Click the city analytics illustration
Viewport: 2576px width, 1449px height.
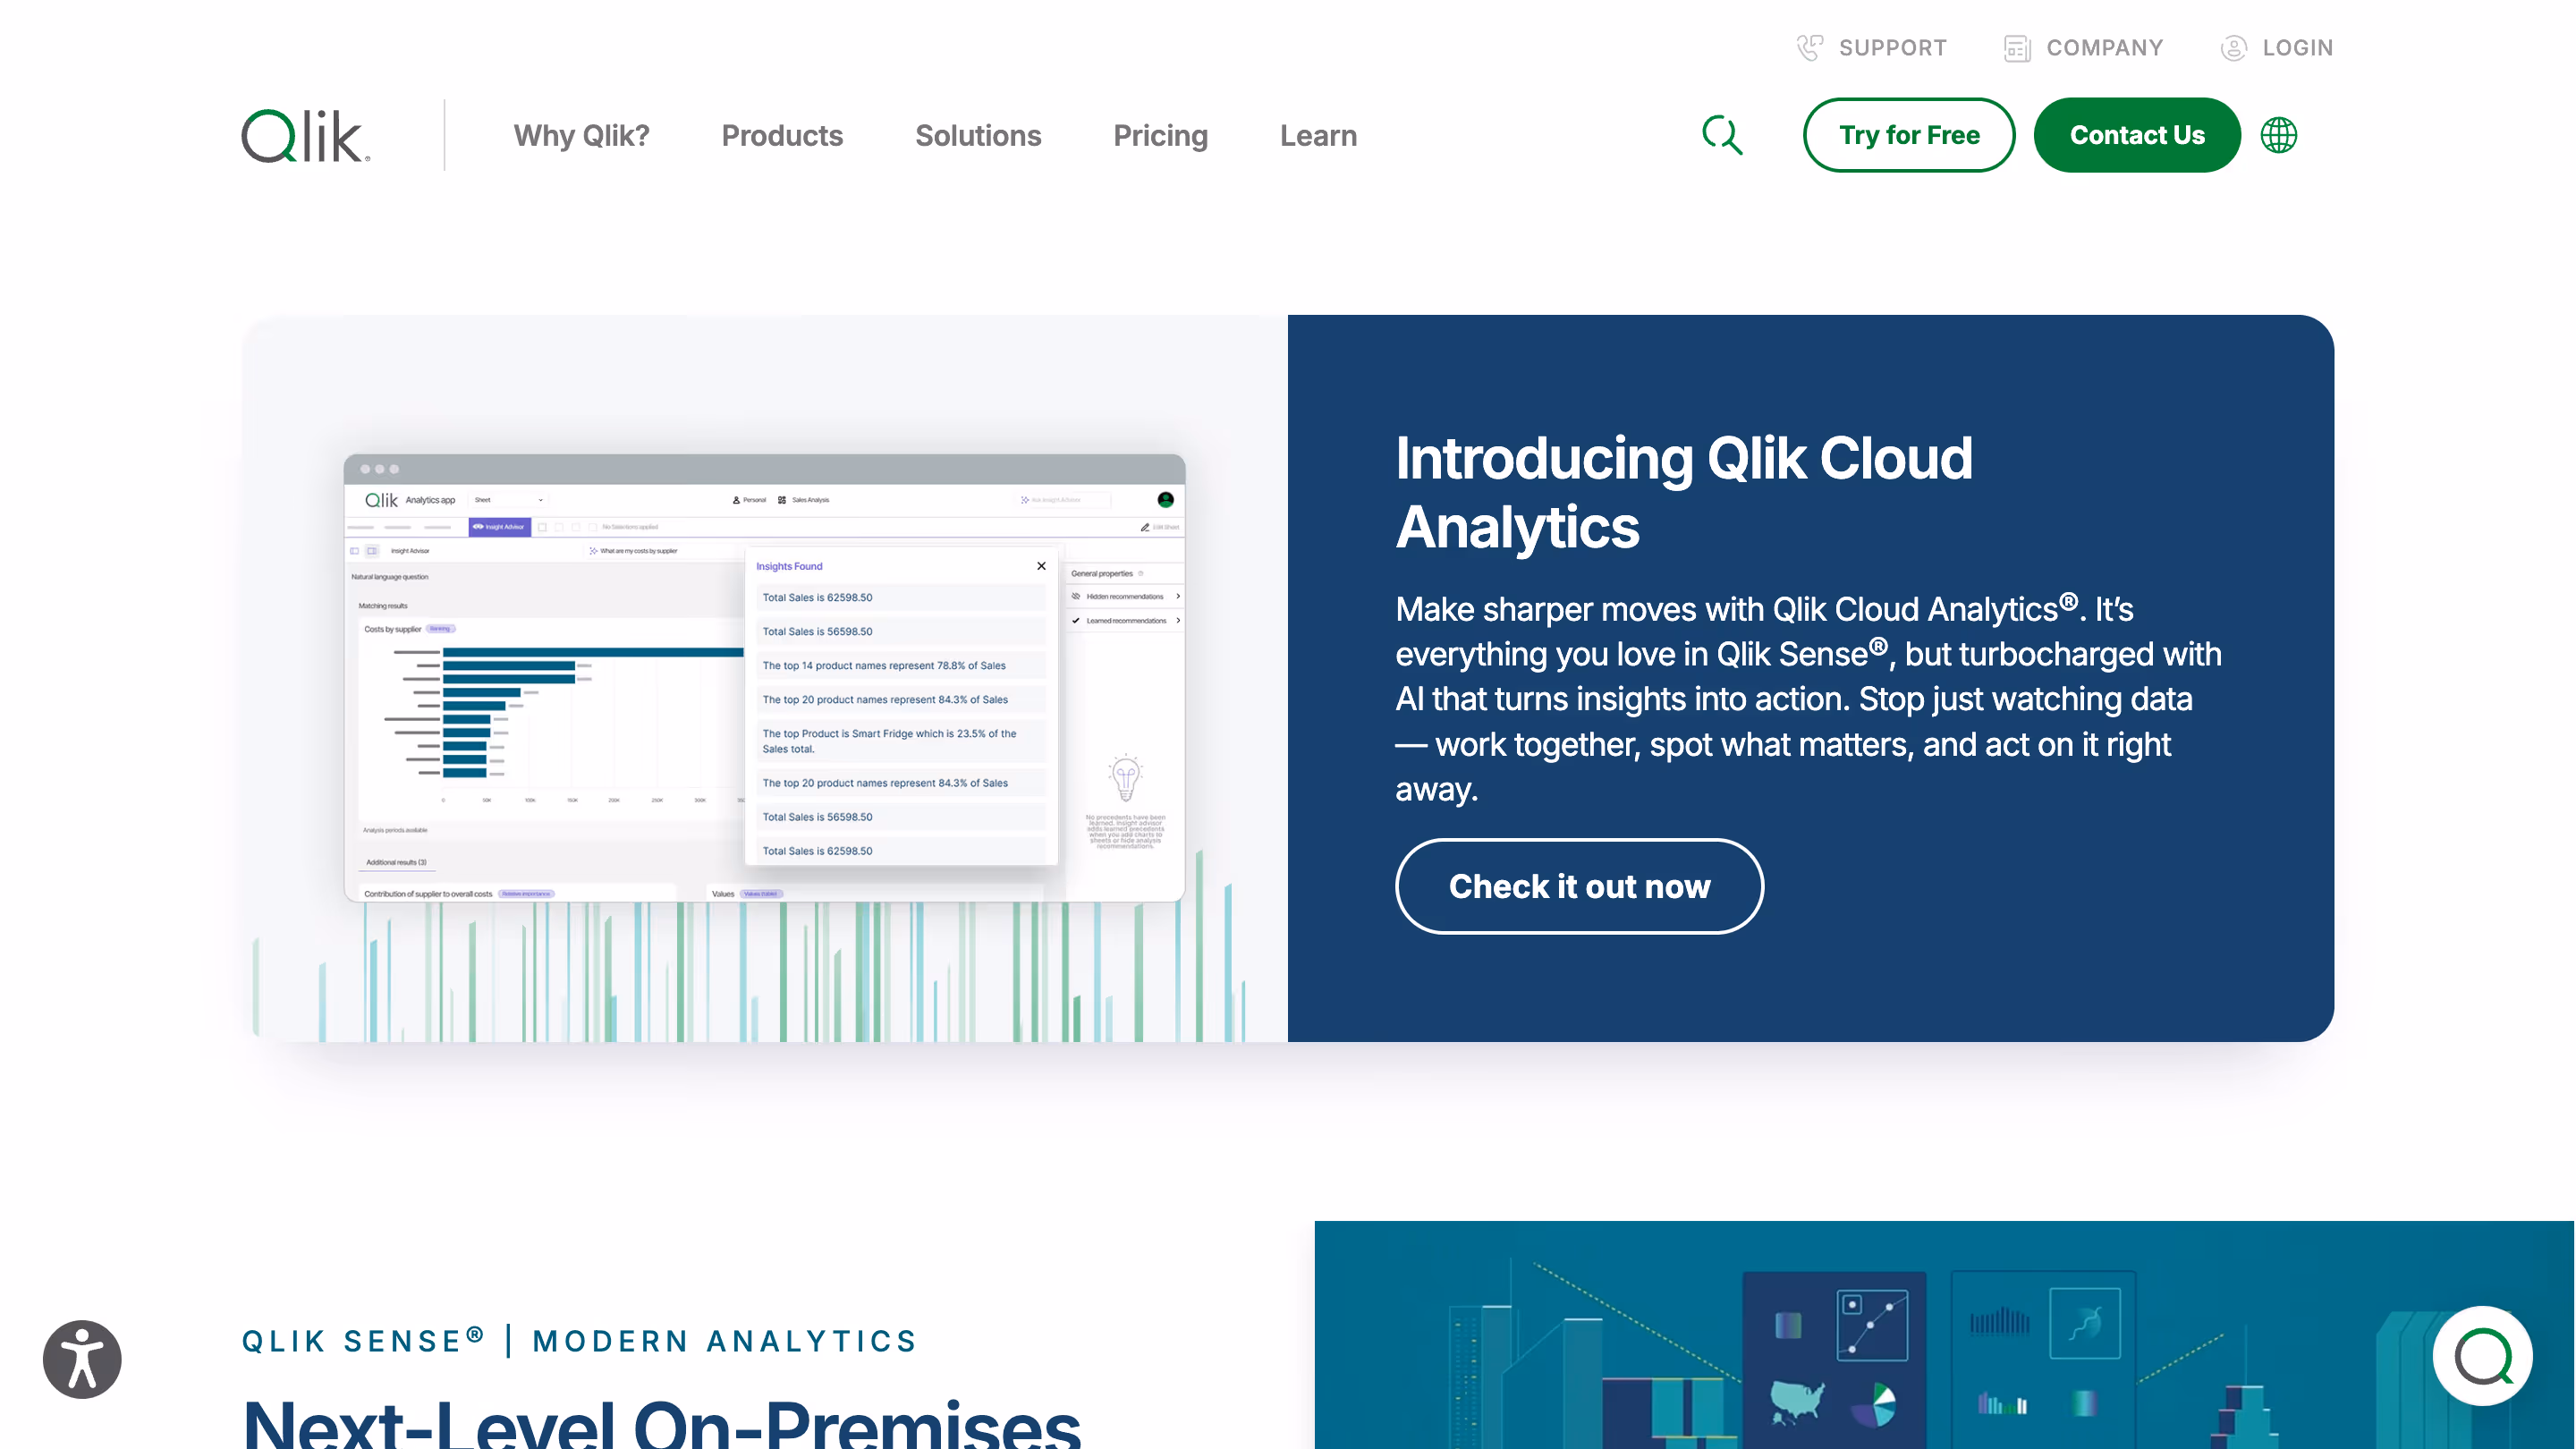click(x=1944, y=1334)
